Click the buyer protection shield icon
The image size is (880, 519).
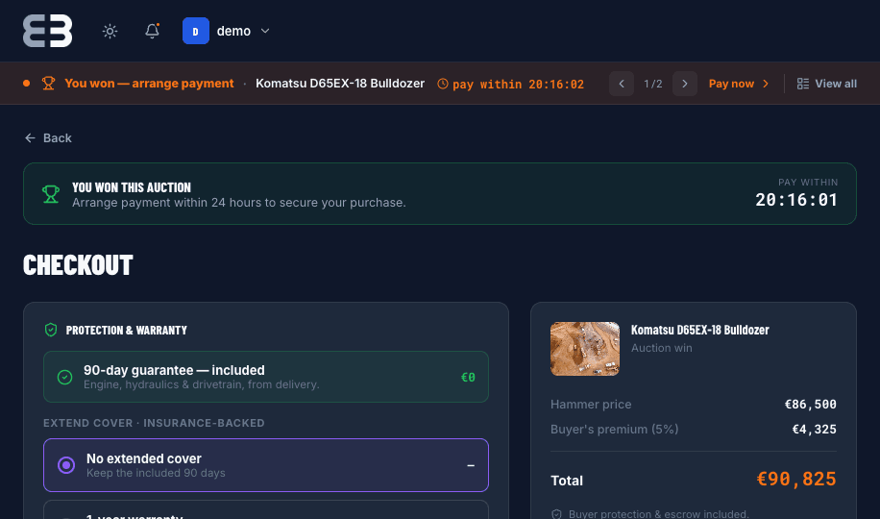pos(557,514)
